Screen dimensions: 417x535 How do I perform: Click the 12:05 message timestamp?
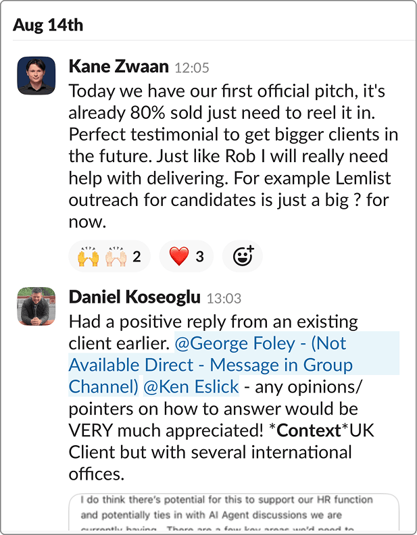click(x=192, y=68)
